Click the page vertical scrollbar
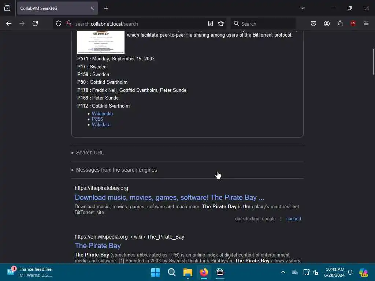 (373, 62)
